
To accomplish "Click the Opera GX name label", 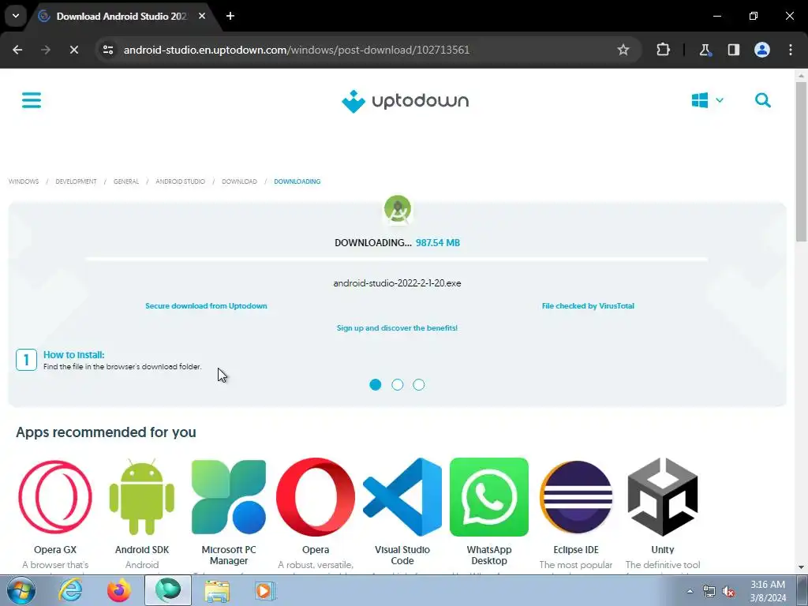I will tap(55, 549).
